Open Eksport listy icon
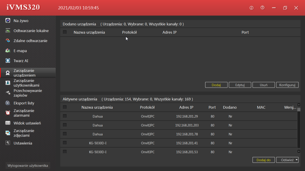This screenshot has width=305, height=171. 8,103
